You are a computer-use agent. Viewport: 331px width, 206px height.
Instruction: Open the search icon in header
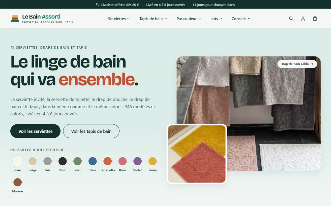point(291,19)
